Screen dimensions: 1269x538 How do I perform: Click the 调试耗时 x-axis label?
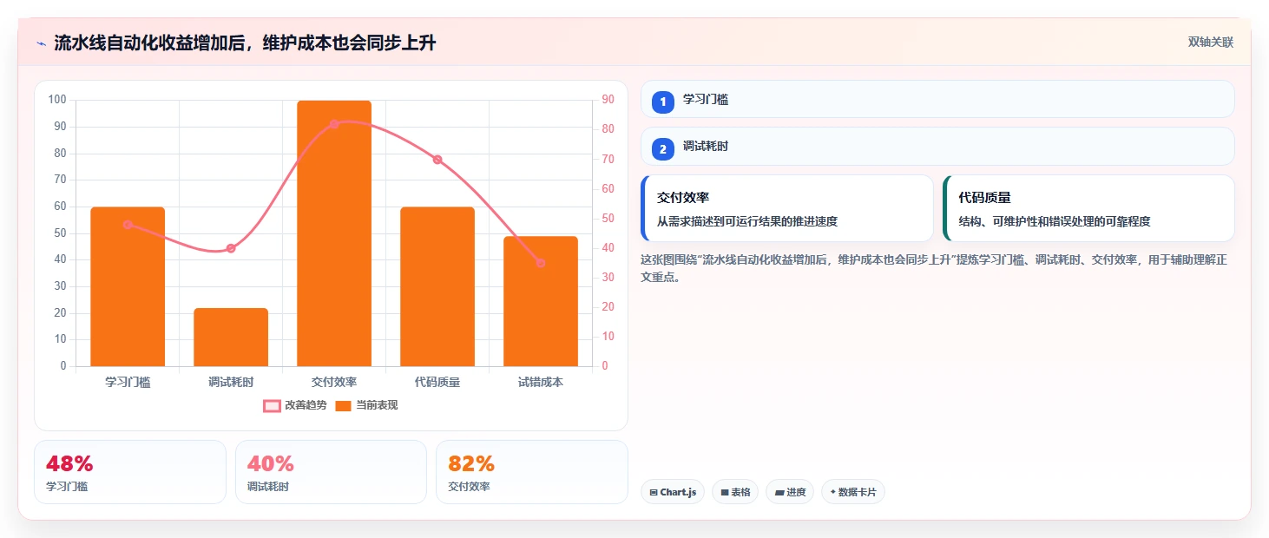tap(231, 382)
